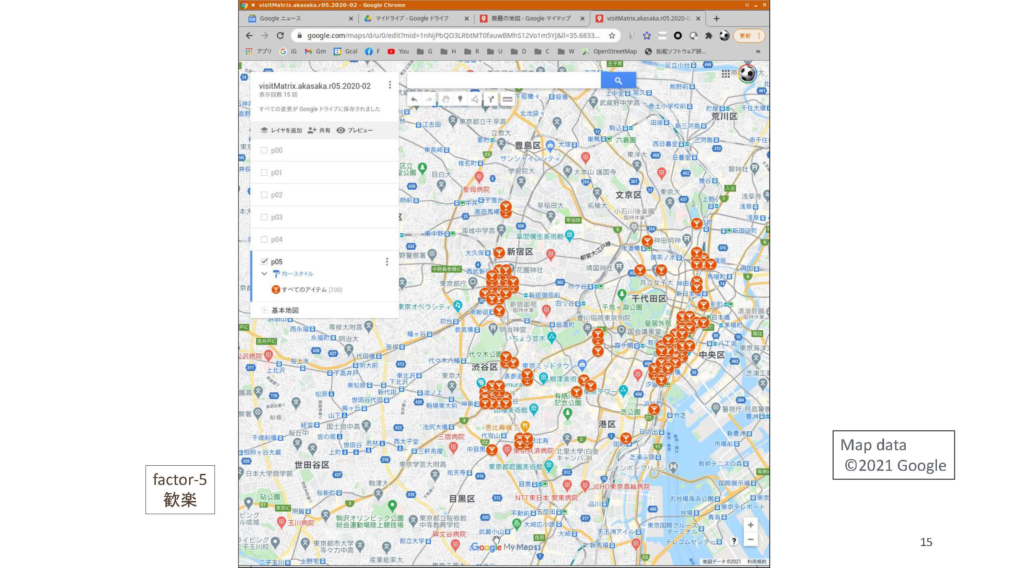Click the redo arrow in map toolbar
1009x568 pixels.
click(429, 99)
